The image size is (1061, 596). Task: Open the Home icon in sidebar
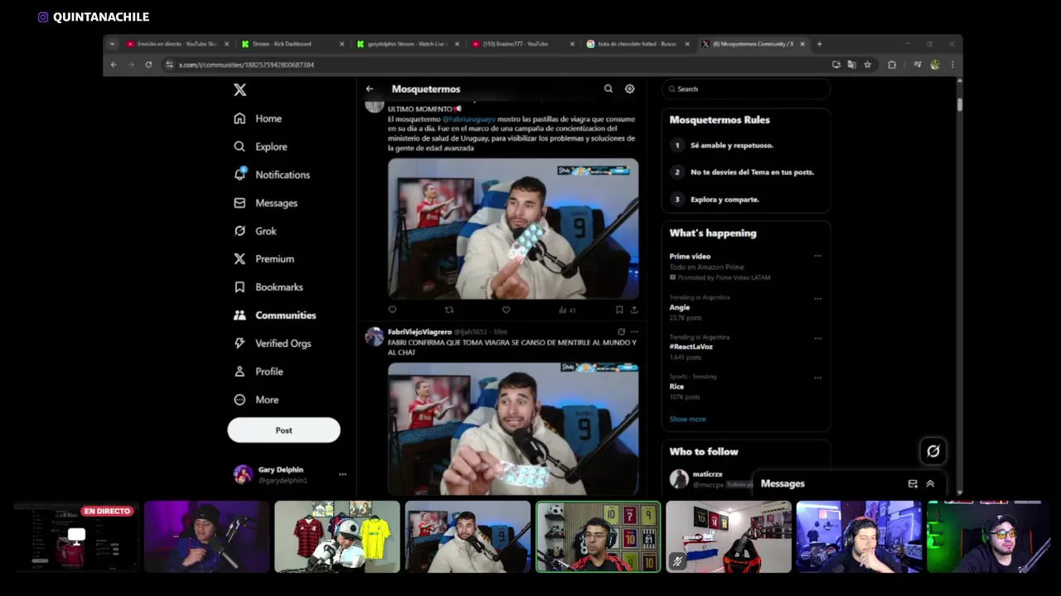tap(240, 118)
